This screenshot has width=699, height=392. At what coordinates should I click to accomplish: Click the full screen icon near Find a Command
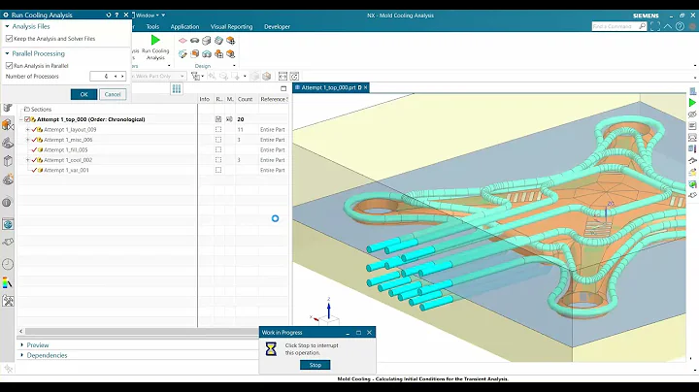[655, 26]
